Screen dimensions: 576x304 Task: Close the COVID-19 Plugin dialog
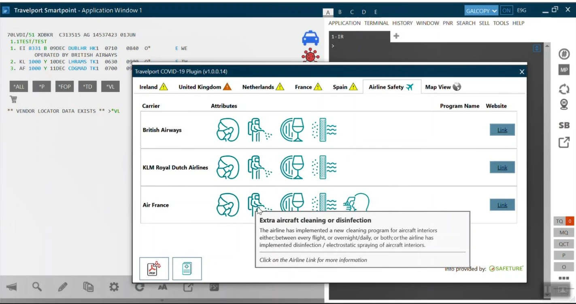522,72
